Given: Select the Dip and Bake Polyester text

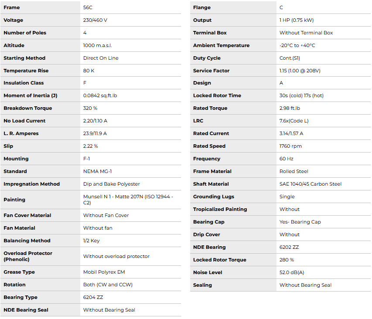Looking at the screenshot, I should (112, 184).
